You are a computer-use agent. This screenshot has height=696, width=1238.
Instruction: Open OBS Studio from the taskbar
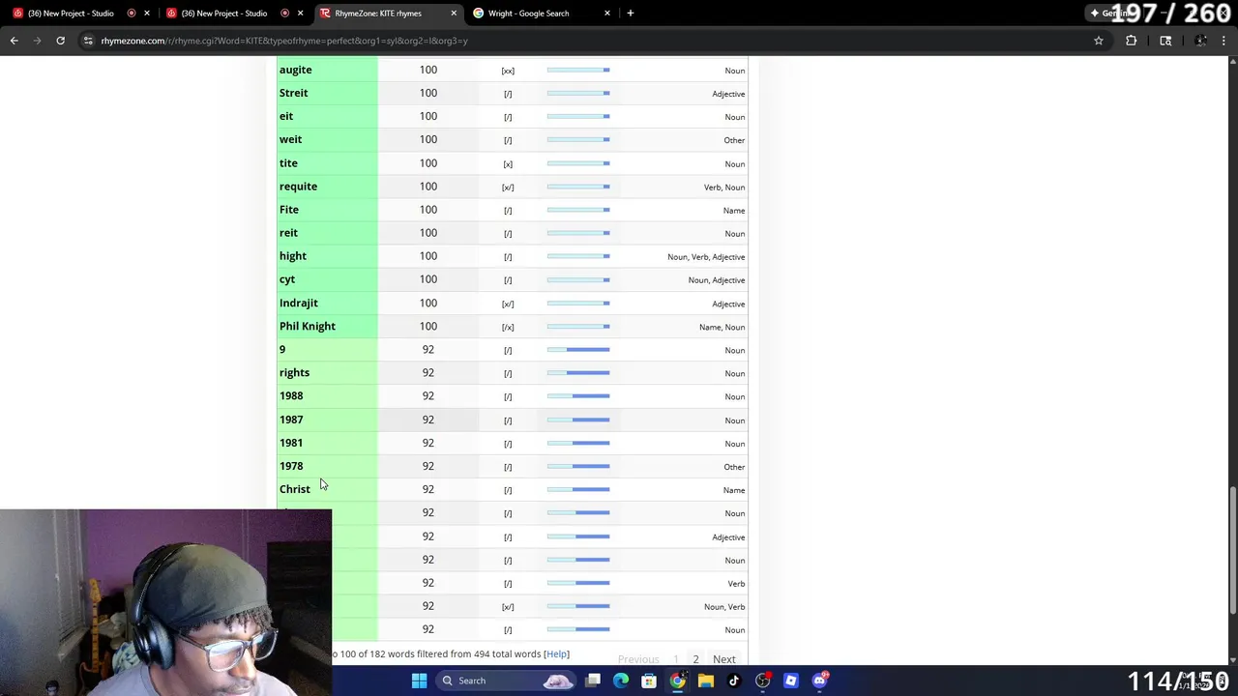tap(762, 681)
